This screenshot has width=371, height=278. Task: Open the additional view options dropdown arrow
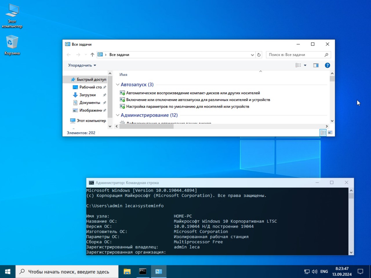pos(305,65)
